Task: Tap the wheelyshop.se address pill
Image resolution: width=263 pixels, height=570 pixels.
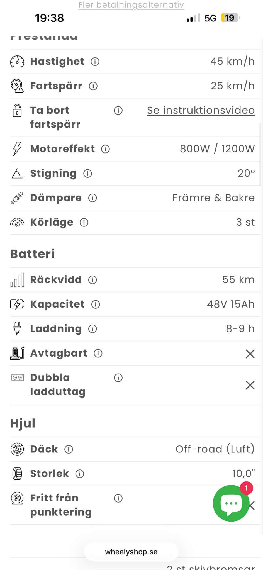Action: tap(131, 552)
